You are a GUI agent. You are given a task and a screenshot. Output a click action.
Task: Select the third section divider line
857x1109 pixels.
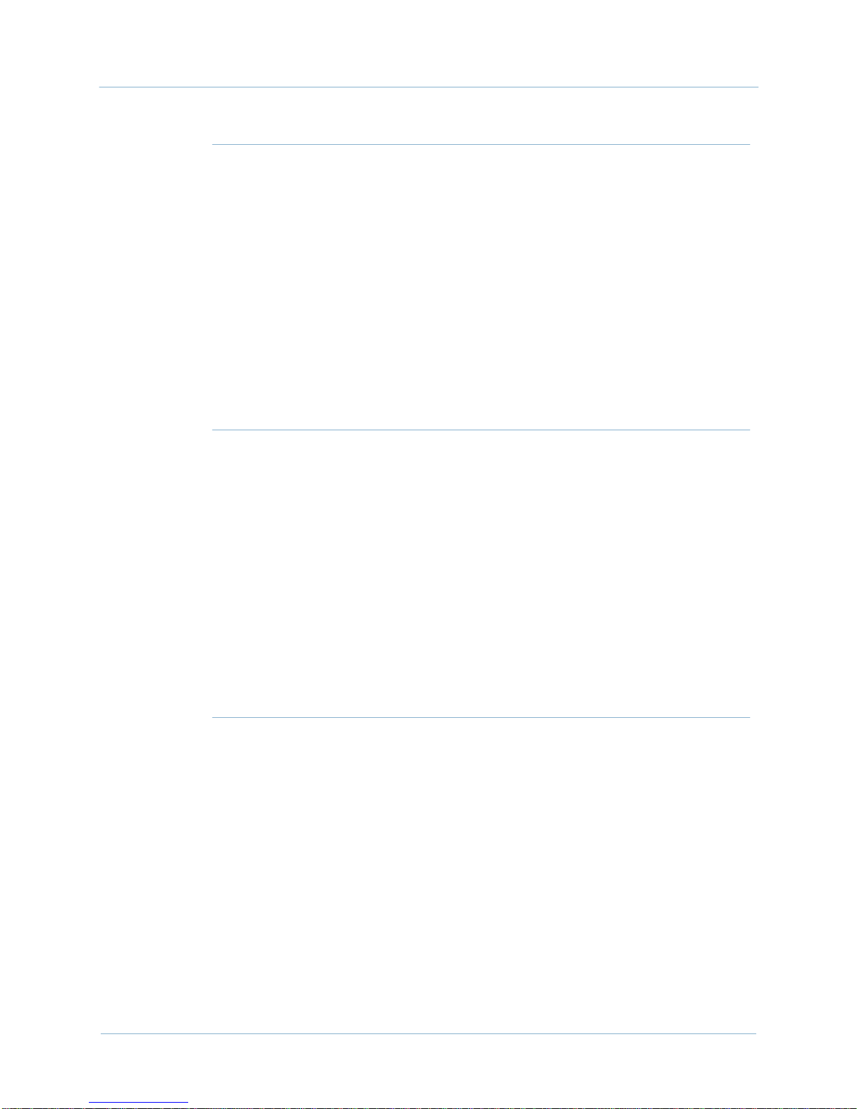(x=480, y=717)
